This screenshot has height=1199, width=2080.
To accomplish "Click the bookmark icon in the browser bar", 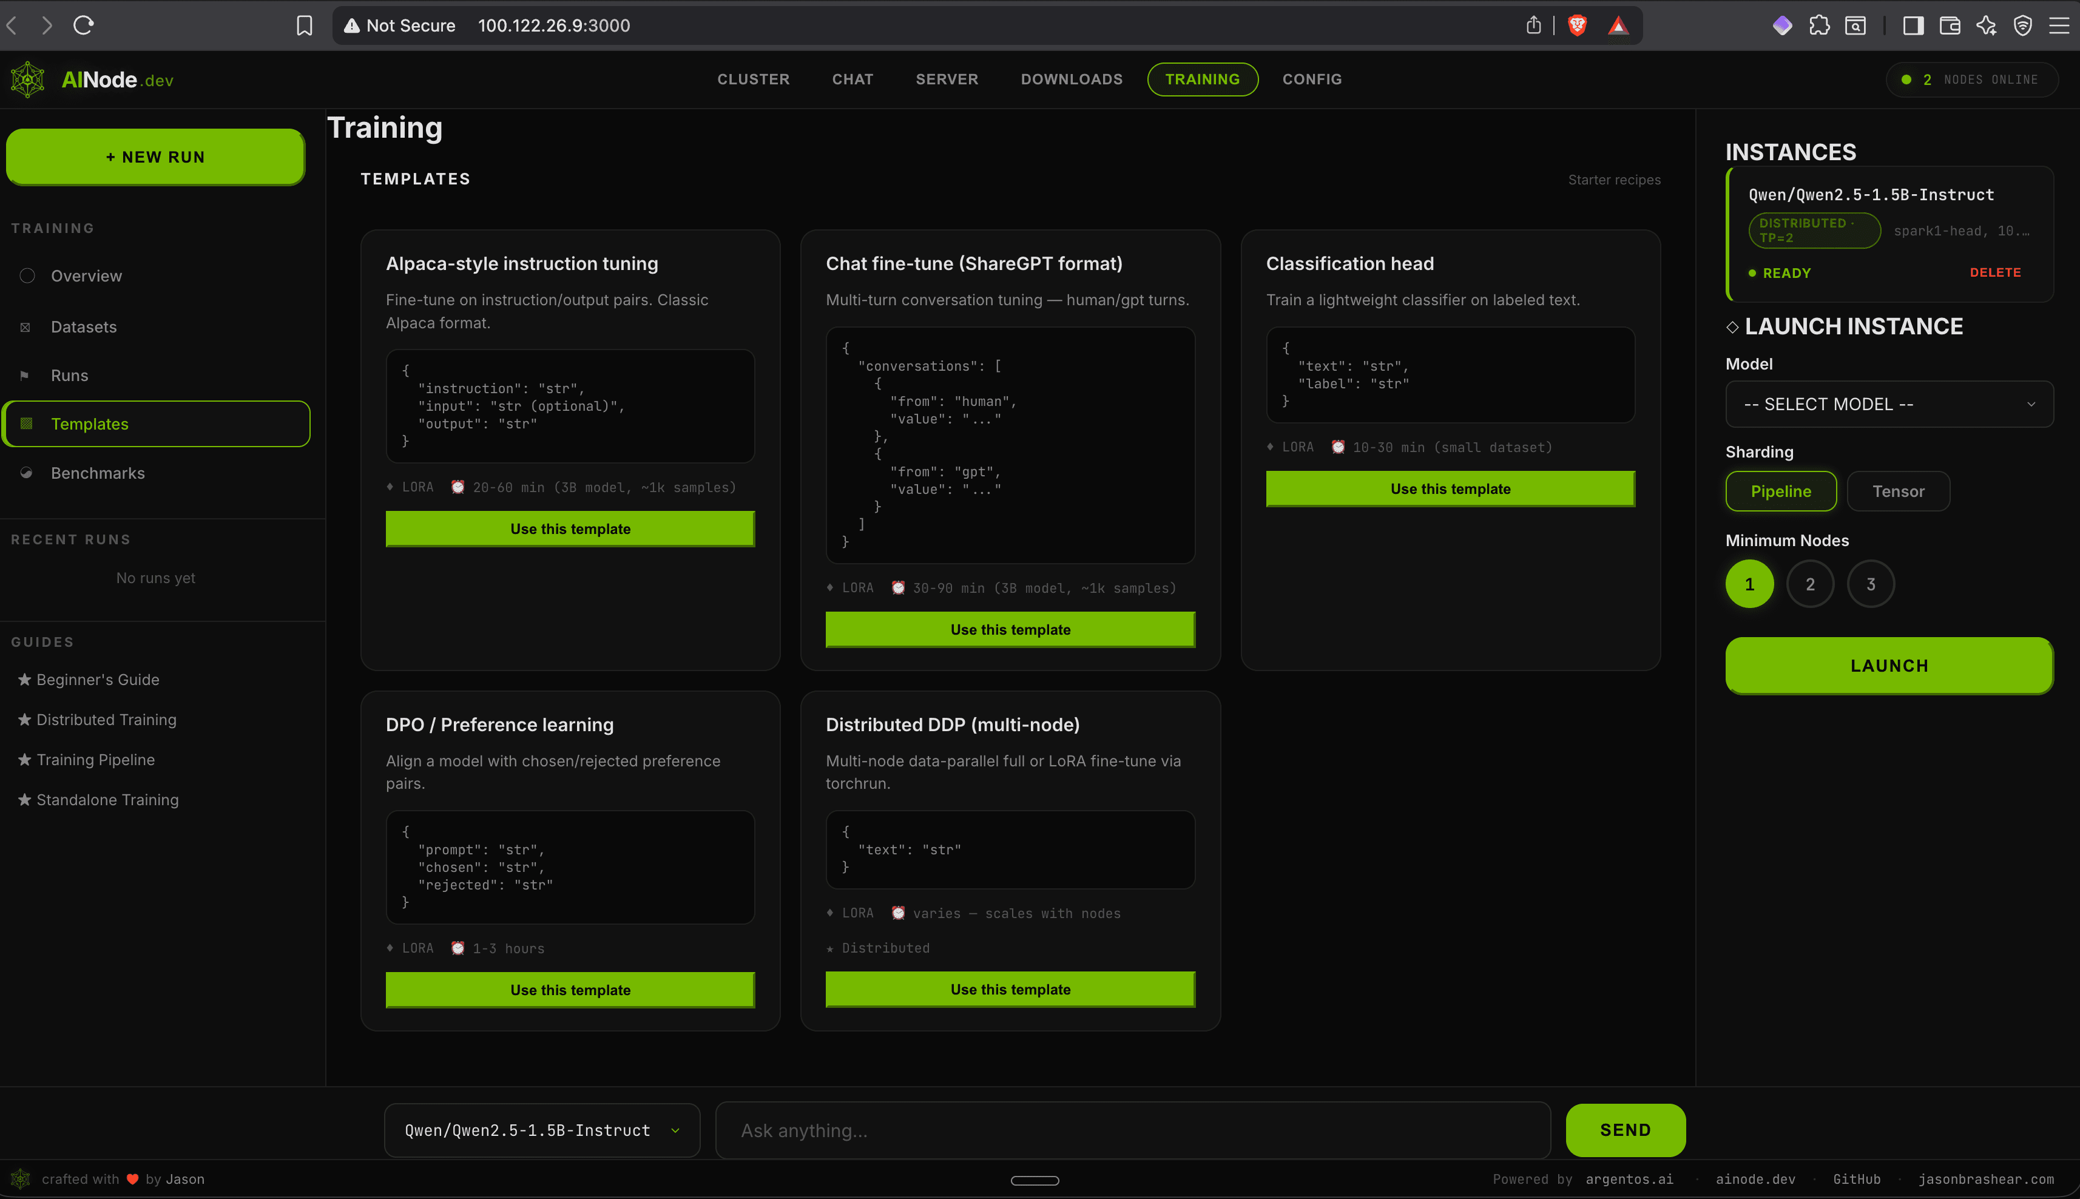I will (x=304, y=25).
